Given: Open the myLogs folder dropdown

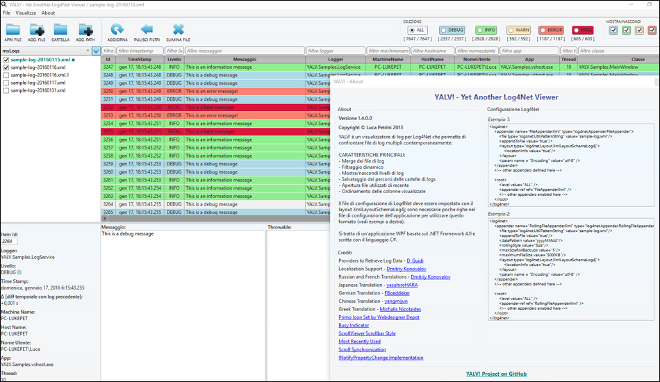Looking at the screenshot, I should coord(46,51).
